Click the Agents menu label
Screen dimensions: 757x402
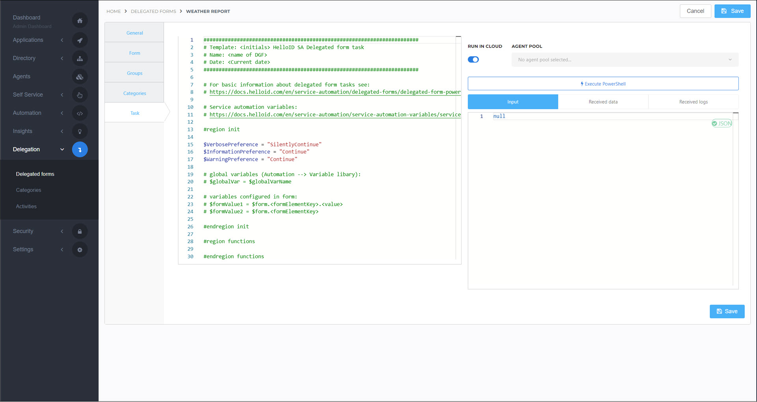tap(21, 77)
